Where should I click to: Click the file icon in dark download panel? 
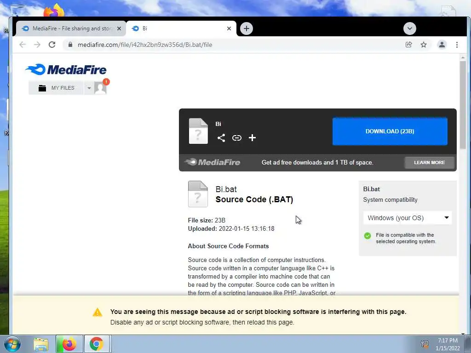point(198,131)
